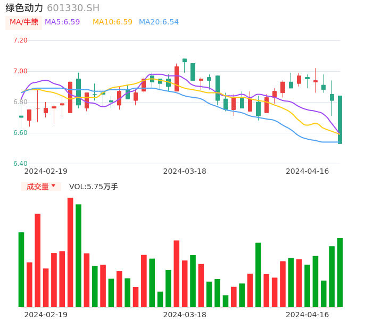Click the tallest red volume bar

70,252
